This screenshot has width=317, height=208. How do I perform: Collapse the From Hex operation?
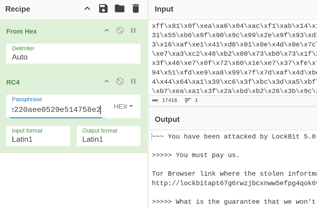(x=106, y=30)
